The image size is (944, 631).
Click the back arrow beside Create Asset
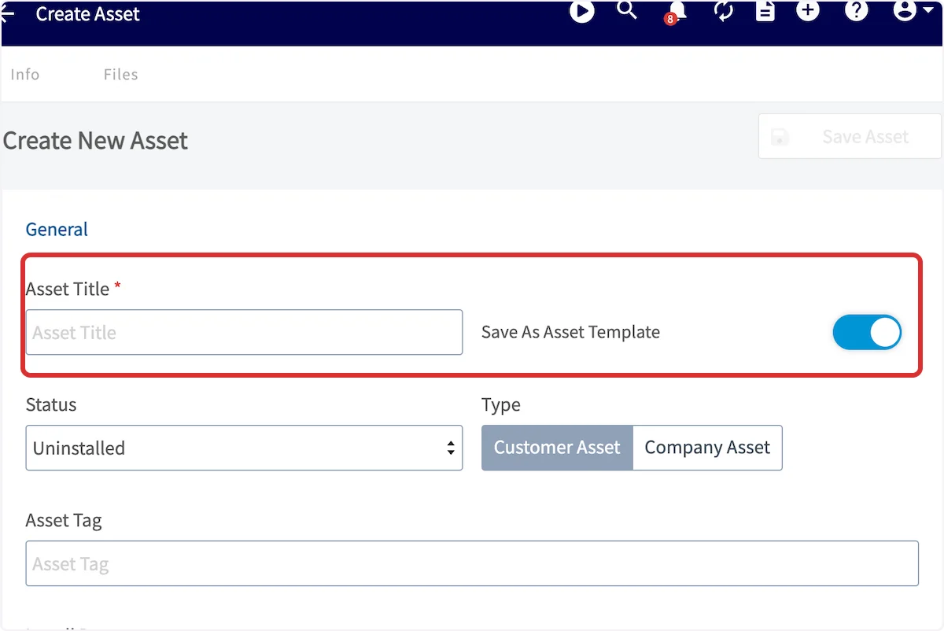click(x=8, y=13)
